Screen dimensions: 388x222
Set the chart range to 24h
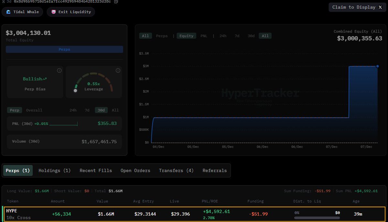tap(223, 36)
